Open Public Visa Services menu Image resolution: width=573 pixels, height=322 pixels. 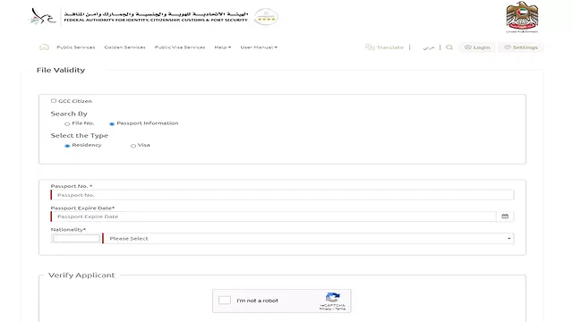pyautogui.click(x=180, y=47)
